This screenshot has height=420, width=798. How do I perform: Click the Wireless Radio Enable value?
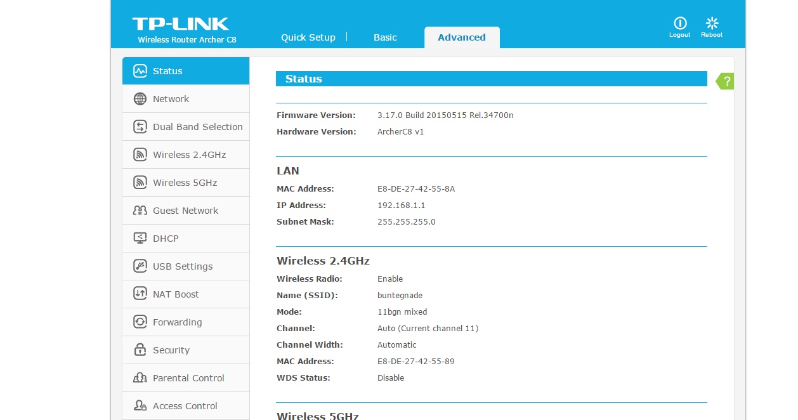(x=390, y=279)
